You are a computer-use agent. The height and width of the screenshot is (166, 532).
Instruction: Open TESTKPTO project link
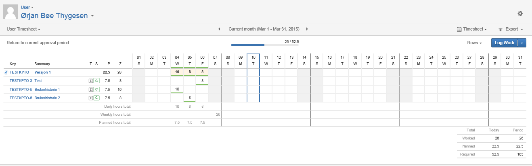pyautogui.click(x=19, y=72)
